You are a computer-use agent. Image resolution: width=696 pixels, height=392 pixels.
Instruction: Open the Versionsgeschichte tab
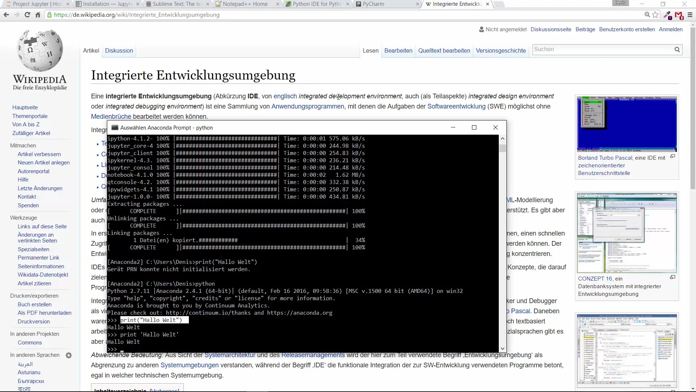[501, 51]
